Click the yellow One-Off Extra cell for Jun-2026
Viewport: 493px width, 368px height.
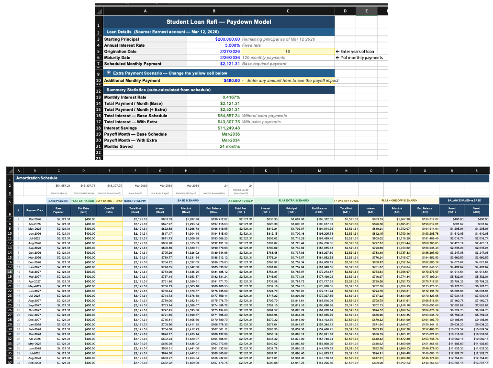tap(110, 234)
